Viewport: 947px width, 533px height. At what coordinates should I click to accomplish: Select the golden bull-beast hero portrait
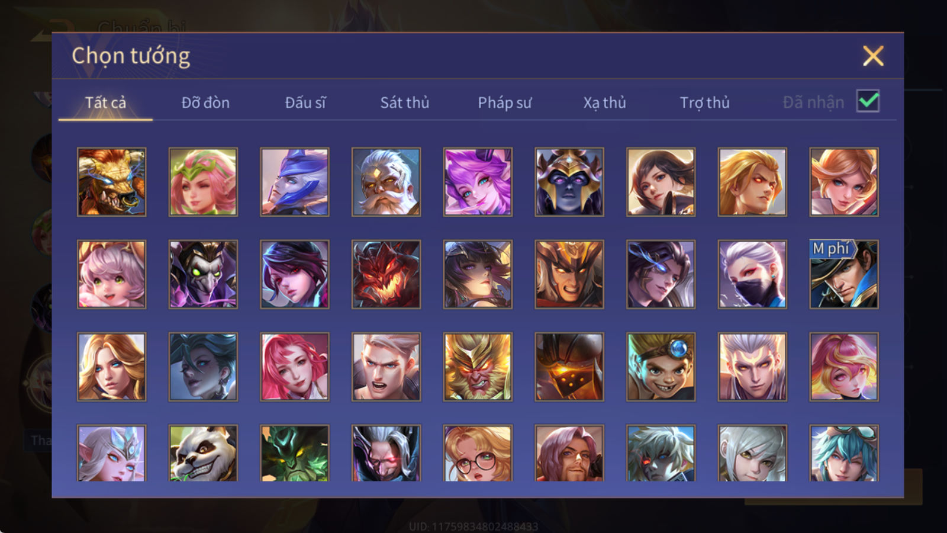pyautogui.click(x=111, y=182)
